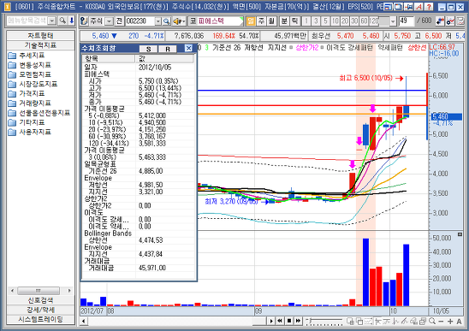469x331 pixels.
Task: Click the red A icon in title bar
Action: coord(419,6)
